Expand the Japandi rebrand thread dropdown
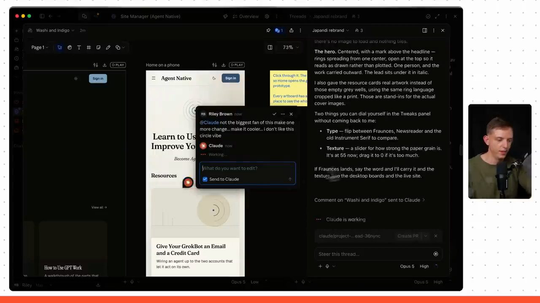The width and height of the screenshot is (540, 303). coord(331,30)
